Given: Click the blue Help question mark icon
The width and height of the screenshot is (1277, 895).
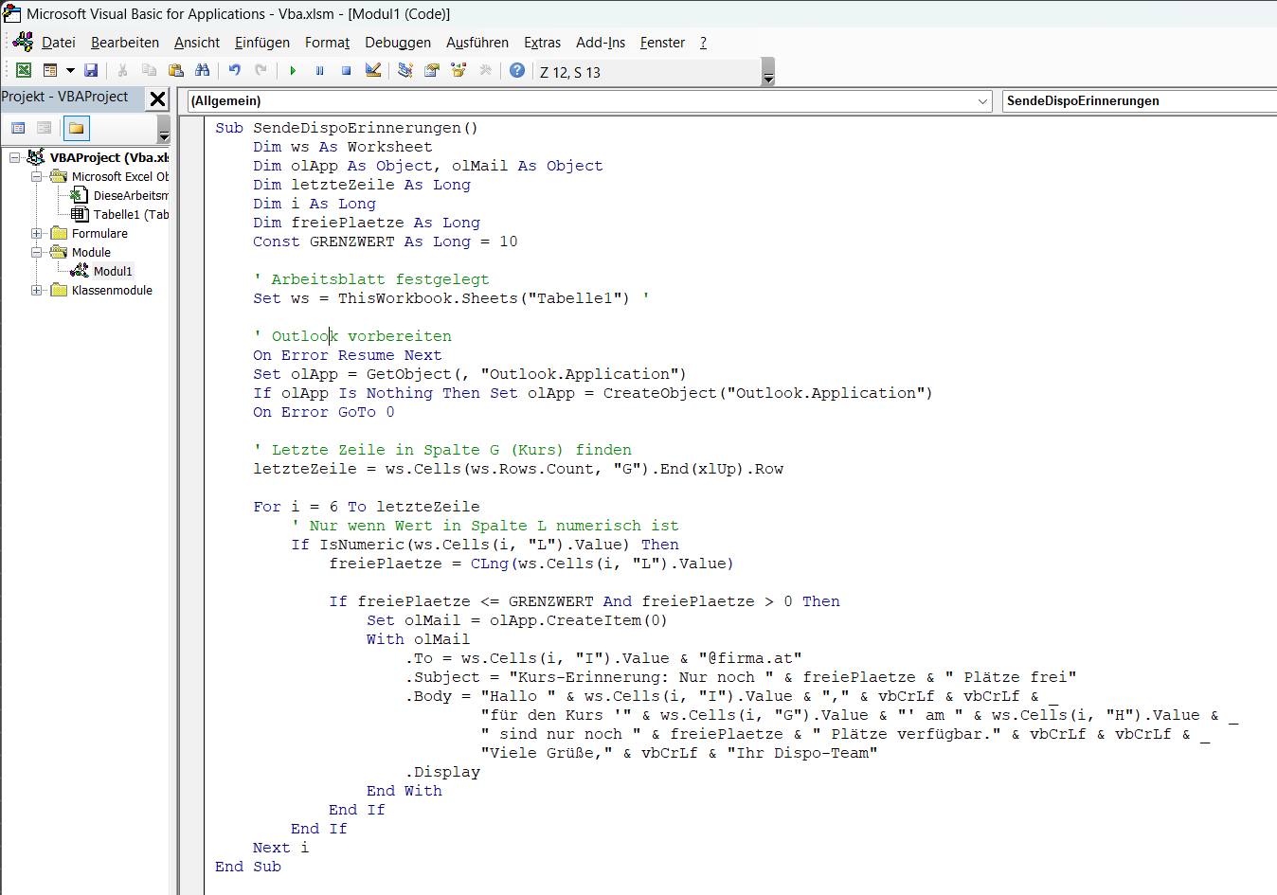Looking at the screenshot, I should point(517,71).
